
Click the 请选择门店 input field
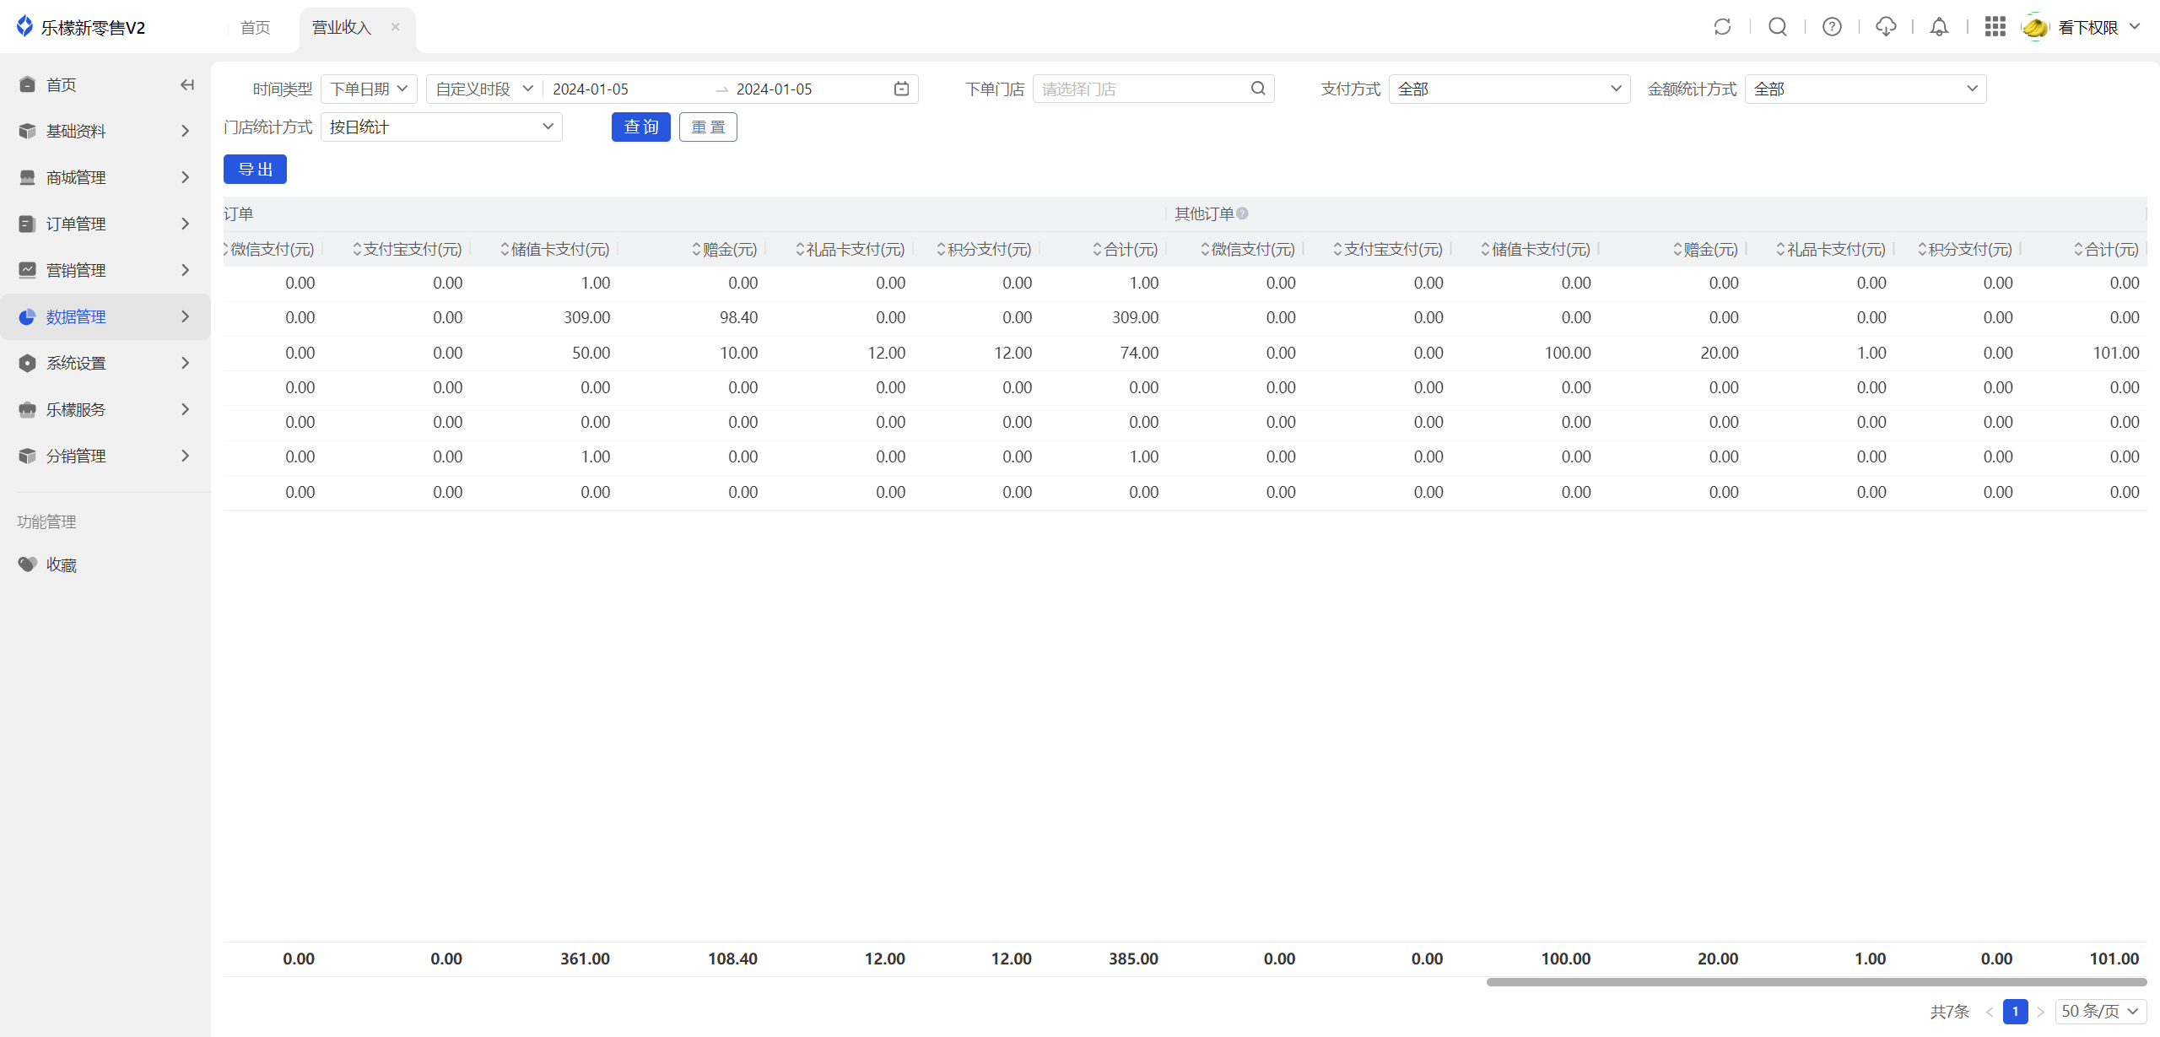coord(1153,89)
